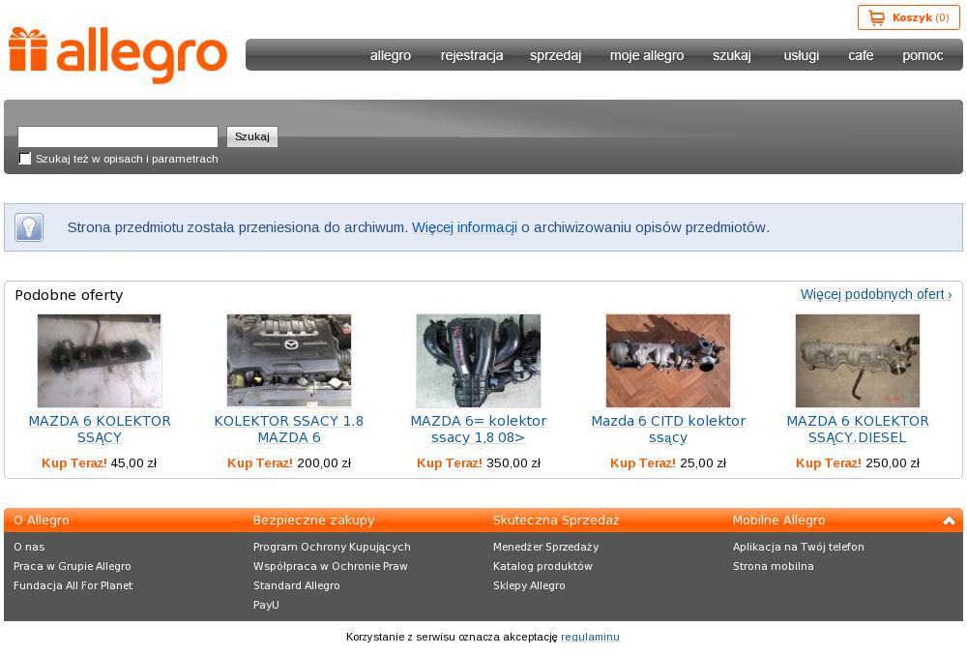The height and width of the screenshot is (656, 967).
Task: Open the regulaminu terms link
Action: 590,637
